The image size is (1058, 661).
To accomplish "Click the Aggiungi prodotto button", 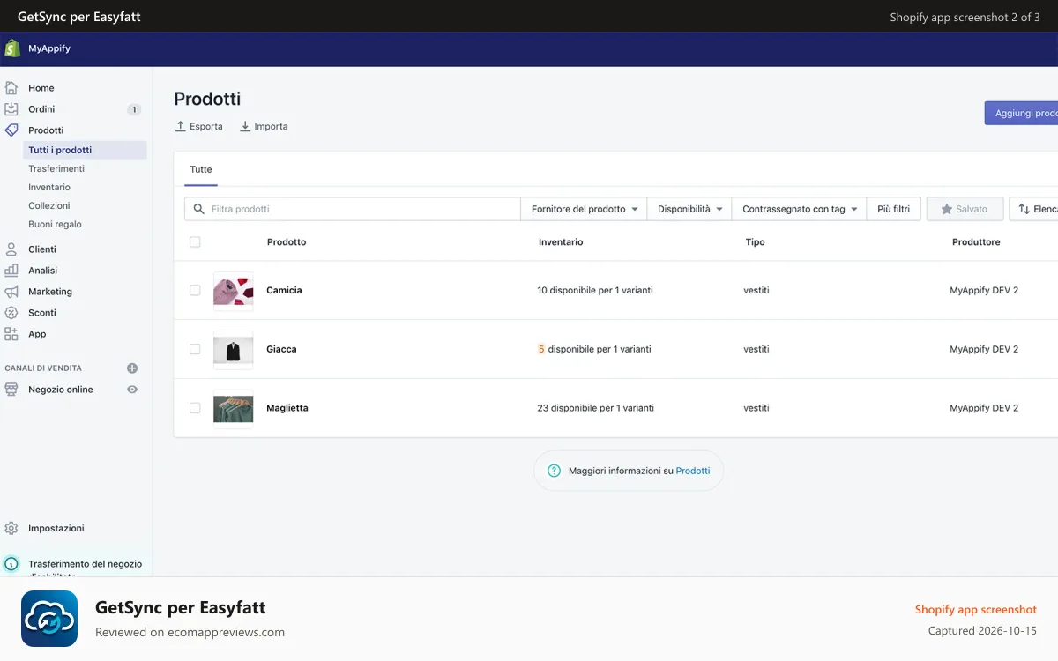I will [x=1021, y=113].
